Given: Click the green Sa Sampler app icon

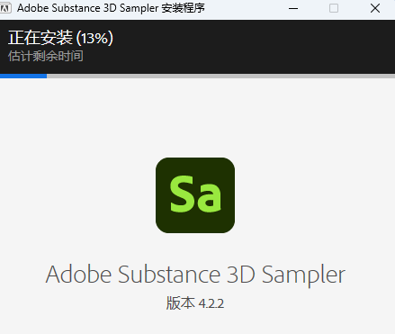Looking at the screenshot, I should click(x=195, y=195).
